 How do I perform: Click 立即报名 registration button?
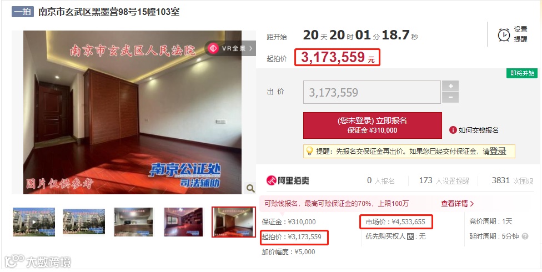372,125
